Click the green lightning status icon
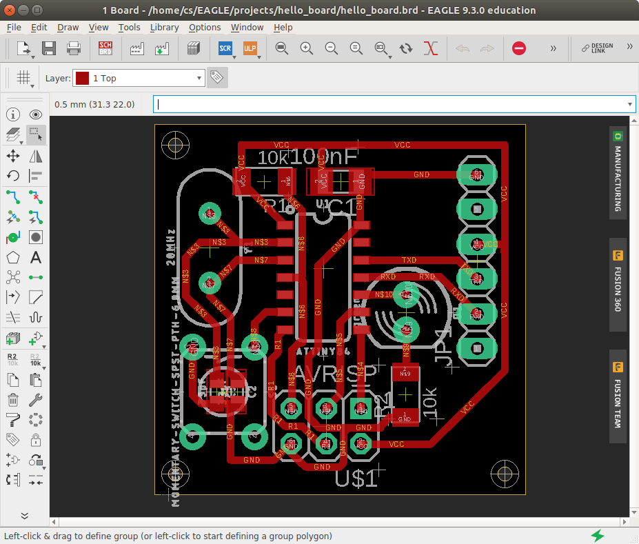Screen dimensions: 639x544 tap(598, 536)
